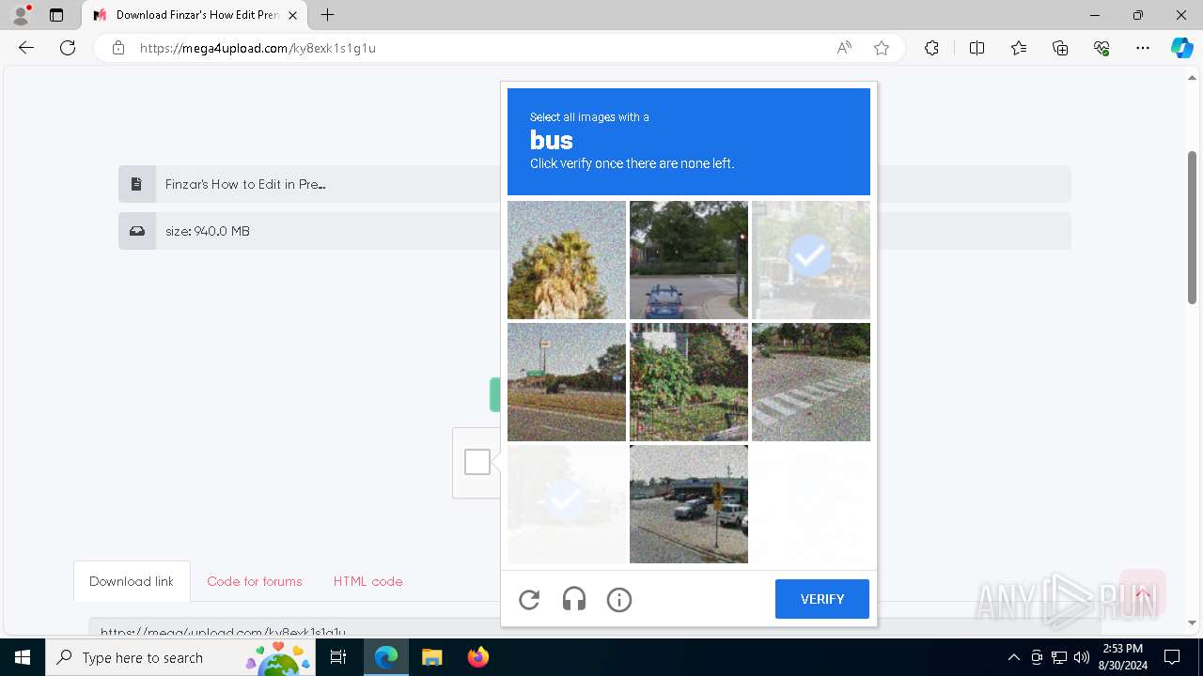The image size is (1203, 676).
Task: Select the blue car on road tile
Action: [689, 260]
